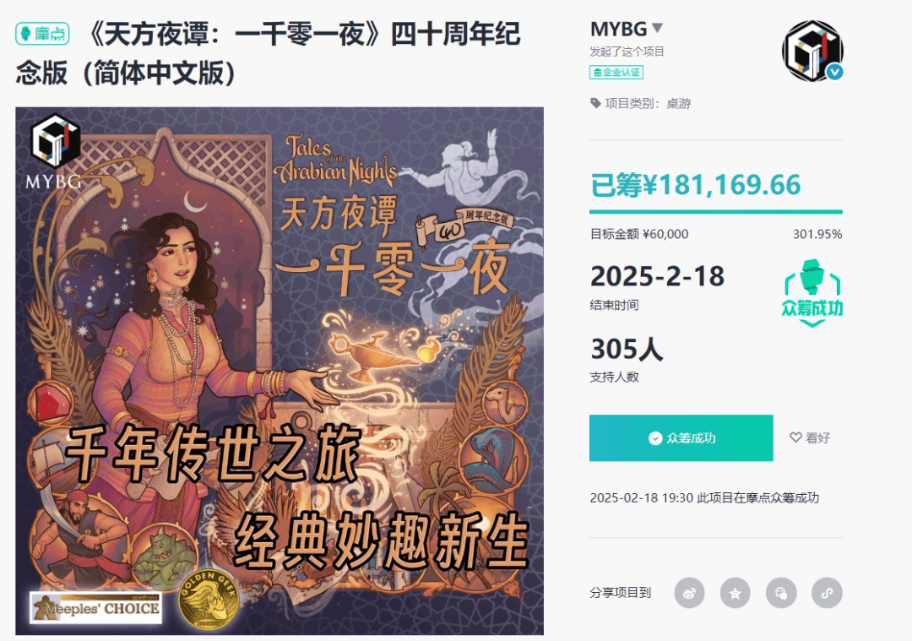Copy project link via chain icon

827,593
